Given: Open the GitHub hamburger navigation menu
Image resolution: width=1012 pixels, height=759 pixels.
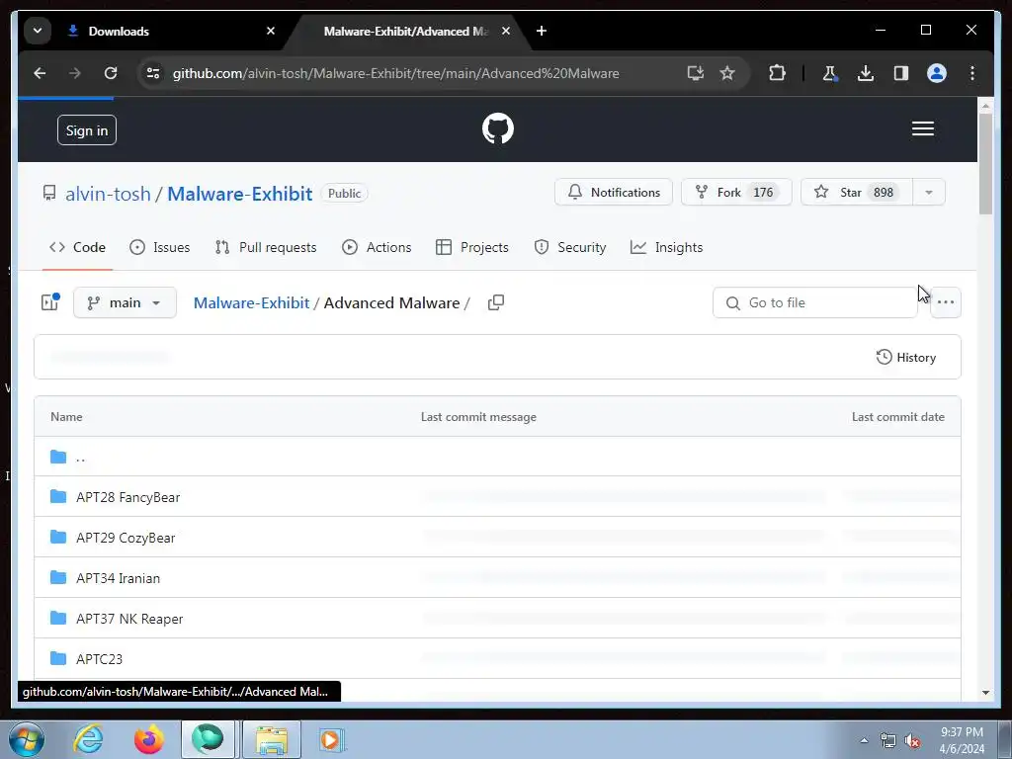Looking at the screenshot, I should tap(923, 129).
